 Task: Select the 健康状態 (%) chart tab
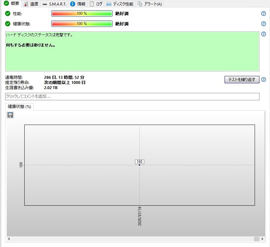click(19, 107)
